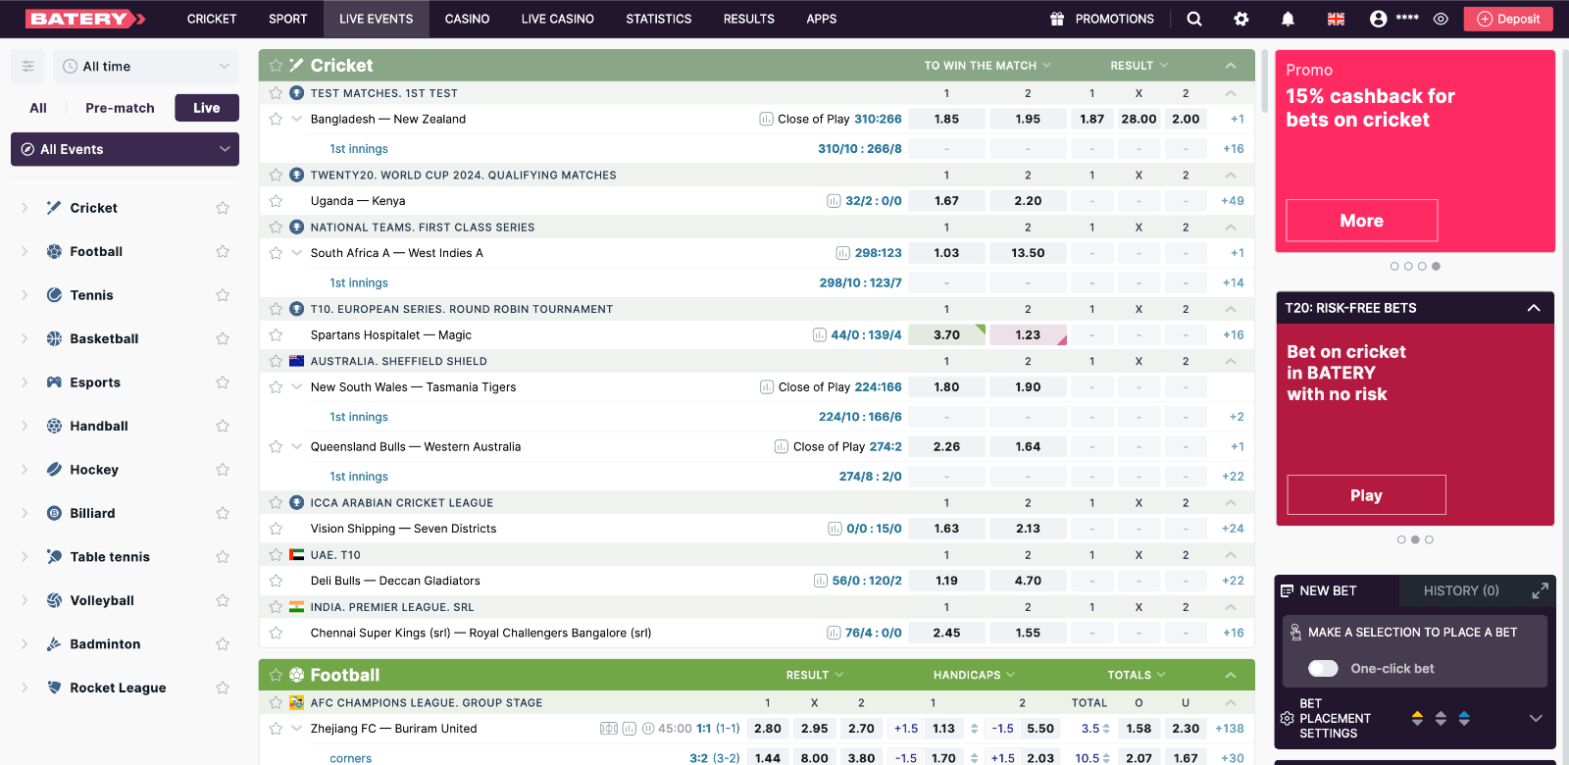Click Play on risk-free bets banner

click(x=1366, y=495)
